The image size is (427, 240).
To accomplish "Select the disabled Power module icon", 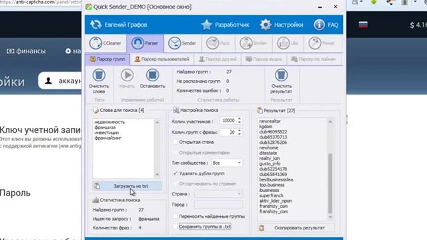I will click(x=315, y=43).
